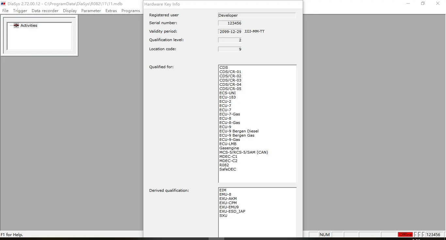Open the File menu
The height and width of the screenshot is (240, 446).
pos(6,11)
